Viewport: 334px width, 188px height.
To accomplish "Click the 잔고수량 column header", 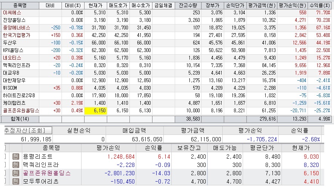I will pyautogui.click(x=188, y=6).
